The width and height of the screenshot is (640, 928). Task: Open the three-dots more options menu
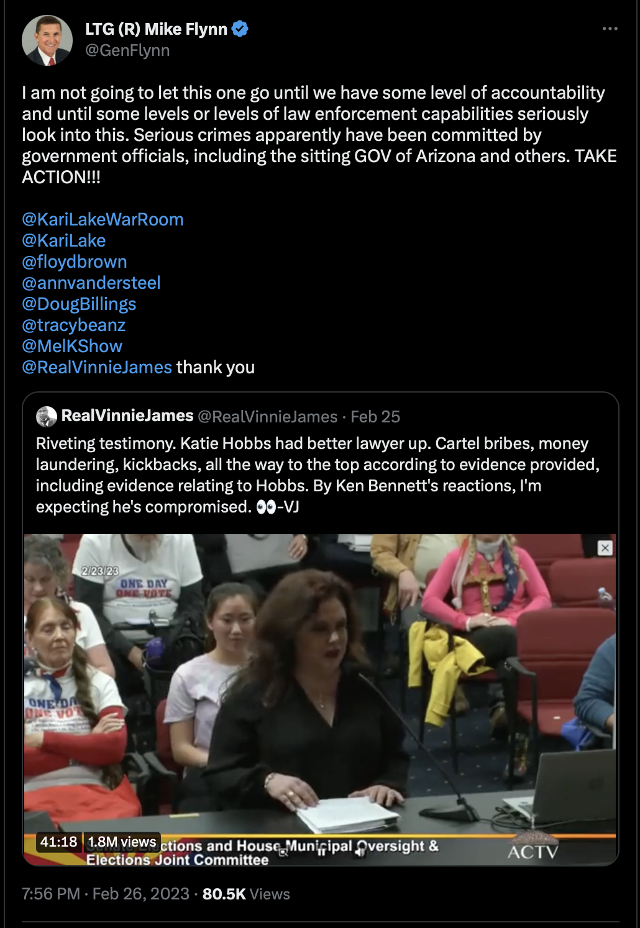610,29
